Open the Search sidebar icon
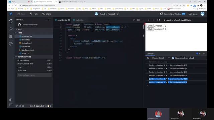The height and width of the screenshot is (120, 214). [x=11, y=29]
